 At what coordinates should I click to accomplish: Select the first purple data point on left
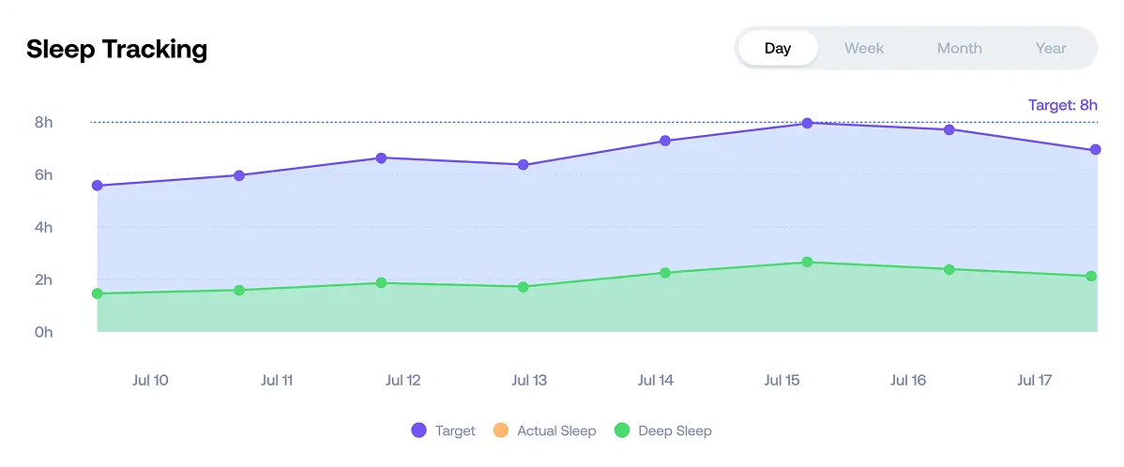point(98,186)
